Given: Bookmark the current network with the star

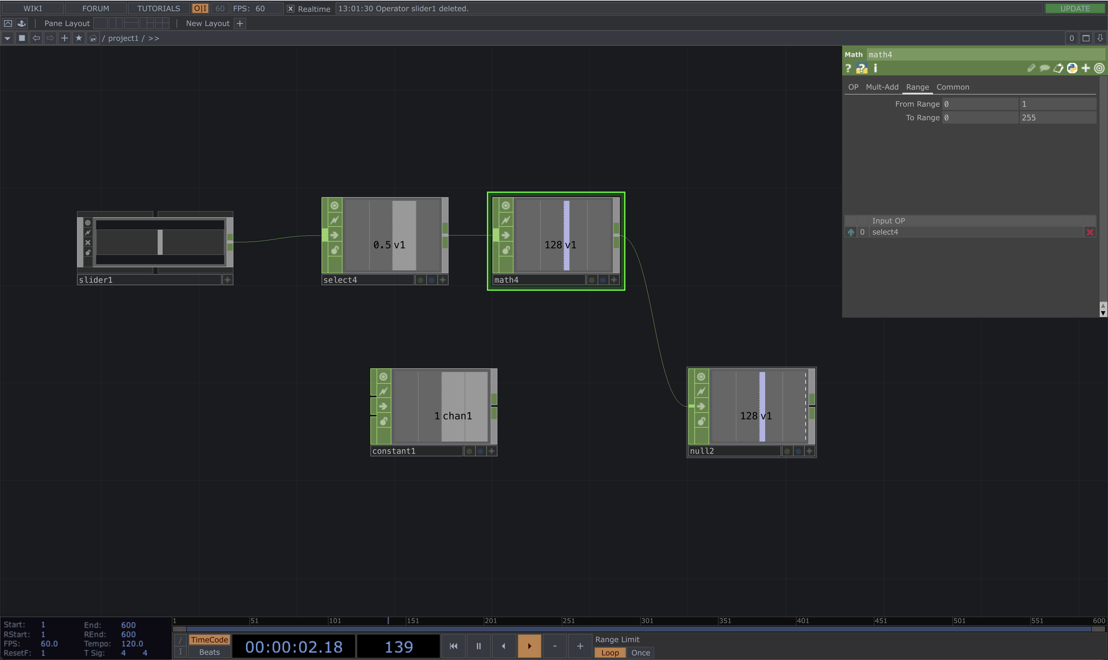Looking at the screenshot, I should point(79,38).
